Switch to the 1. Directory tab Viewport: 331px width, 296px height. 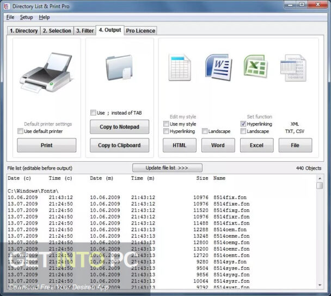(23, 31)
